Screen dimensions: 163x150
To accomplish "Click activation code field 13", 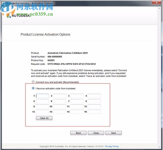I will tap(42, 112).
